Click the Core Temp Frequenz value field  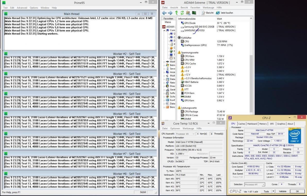[199, 150]
